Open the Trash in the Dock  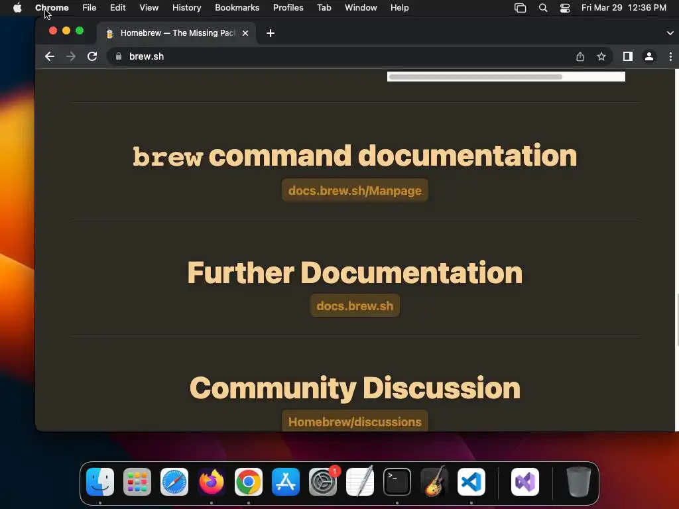(579, 482)
